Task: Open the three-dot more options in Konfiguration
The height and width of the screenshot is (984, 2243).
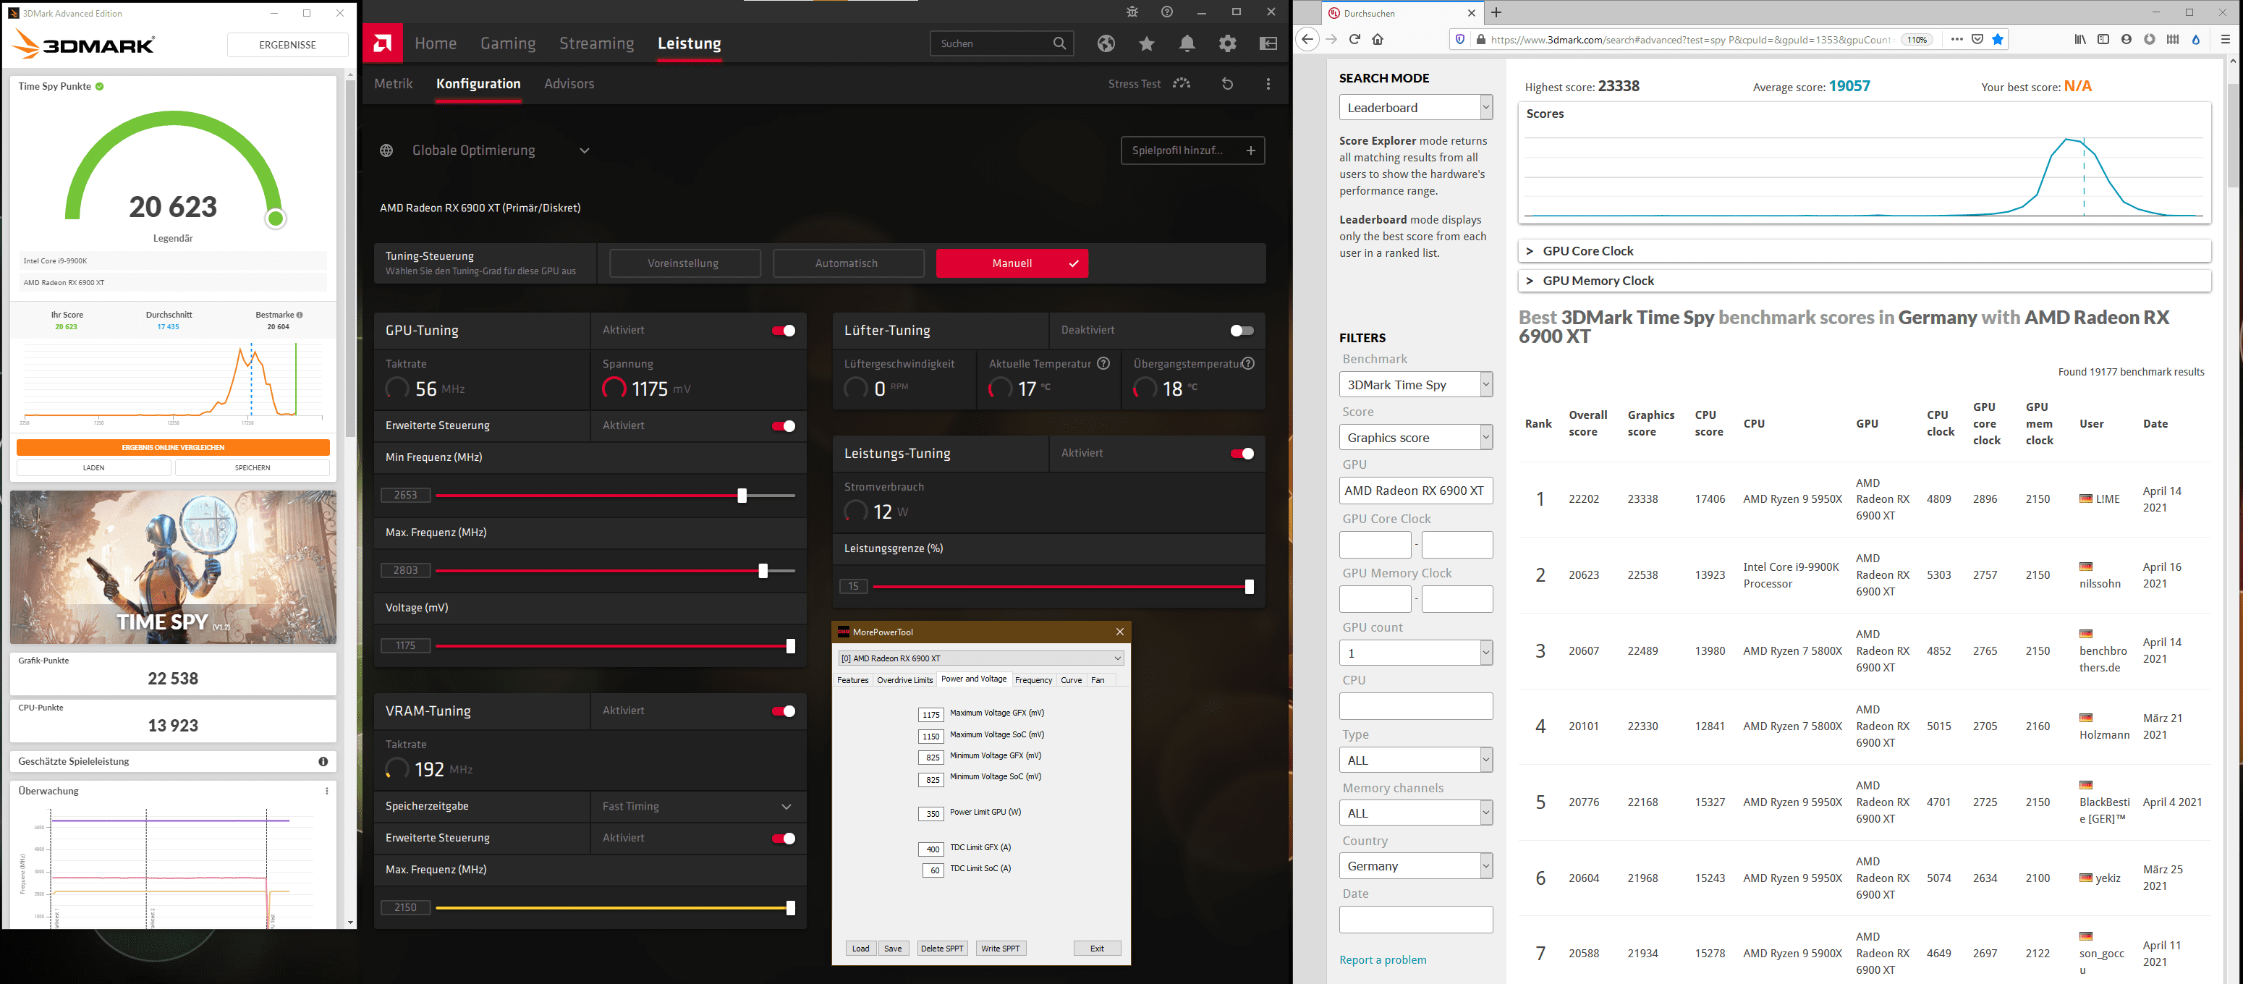Action: 1268,84
